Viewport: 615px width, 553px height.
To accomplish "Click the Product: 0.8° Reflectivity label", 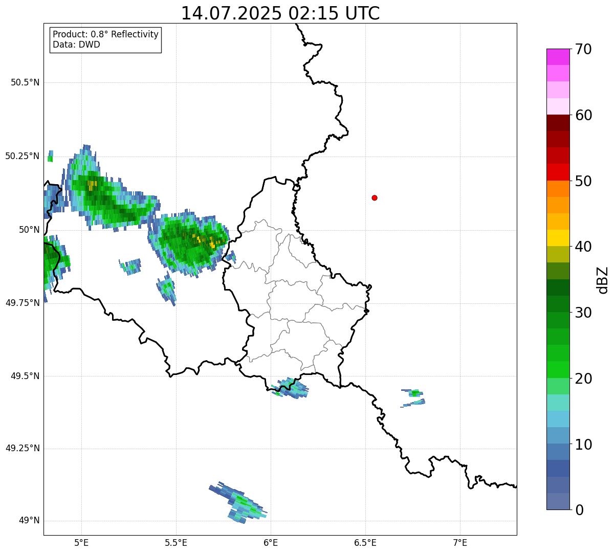I will (106, 34).
